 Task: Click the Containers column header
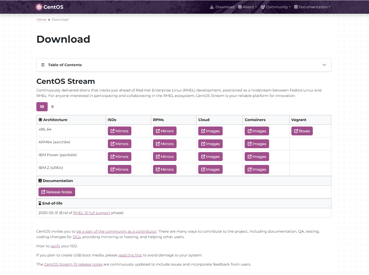click(266, 120)
